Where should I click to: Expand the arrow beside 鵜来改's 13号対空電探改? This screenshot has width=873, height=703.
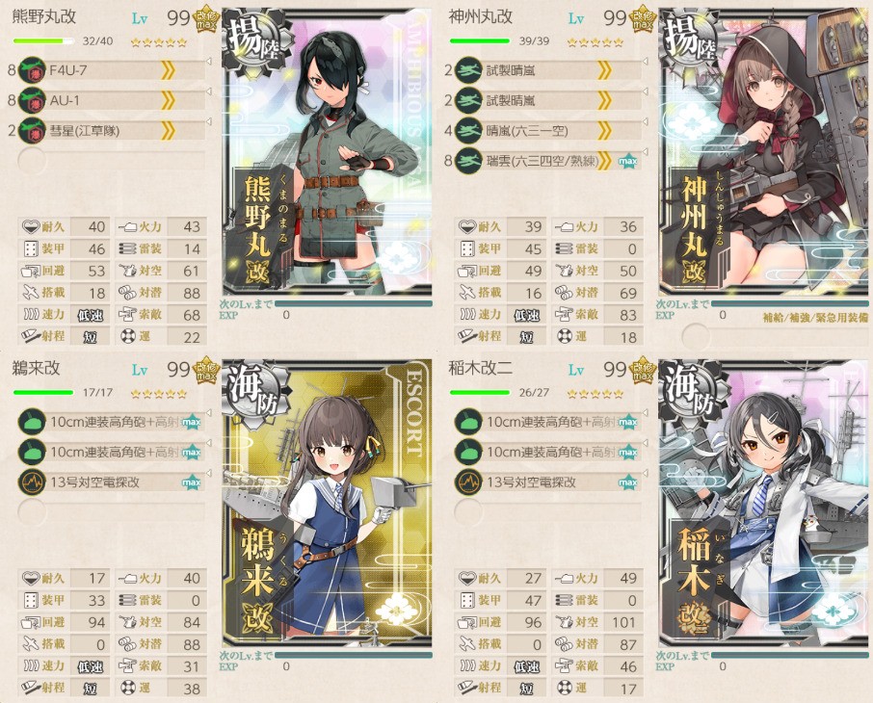pos(209,473)
